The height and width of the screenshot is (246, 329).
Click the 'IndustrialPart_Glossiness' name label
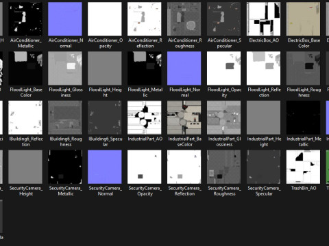tap(224, 141)
